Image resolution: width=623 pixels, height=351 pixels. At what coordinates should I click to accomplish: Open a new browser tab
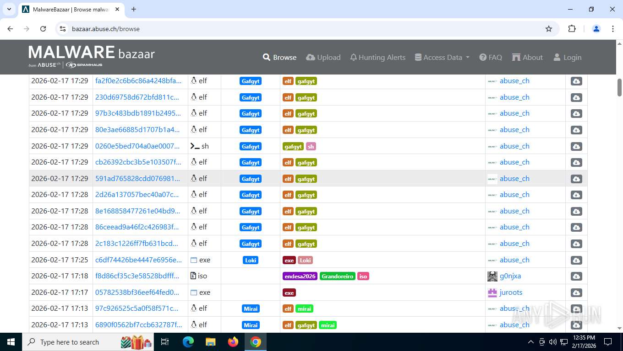click(134, 9)
